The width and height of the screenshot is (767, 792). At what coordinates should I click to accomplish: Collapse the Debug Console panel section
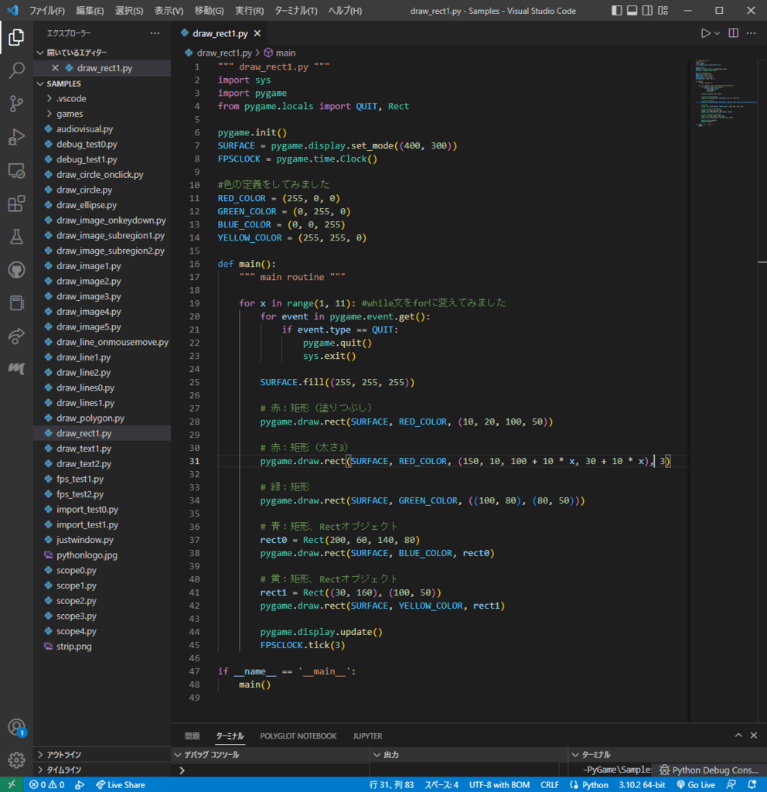(x=270, y=754)
